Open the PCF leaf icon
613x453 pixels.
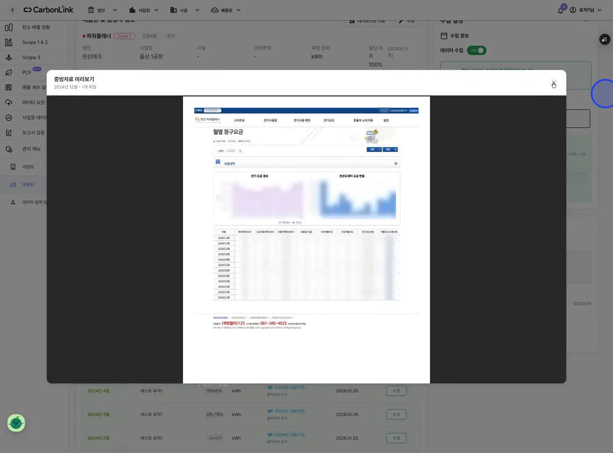click(x=8, y=73)
